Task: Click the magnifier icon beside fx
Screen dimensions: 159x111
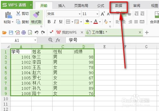Action: pos(50,40)
